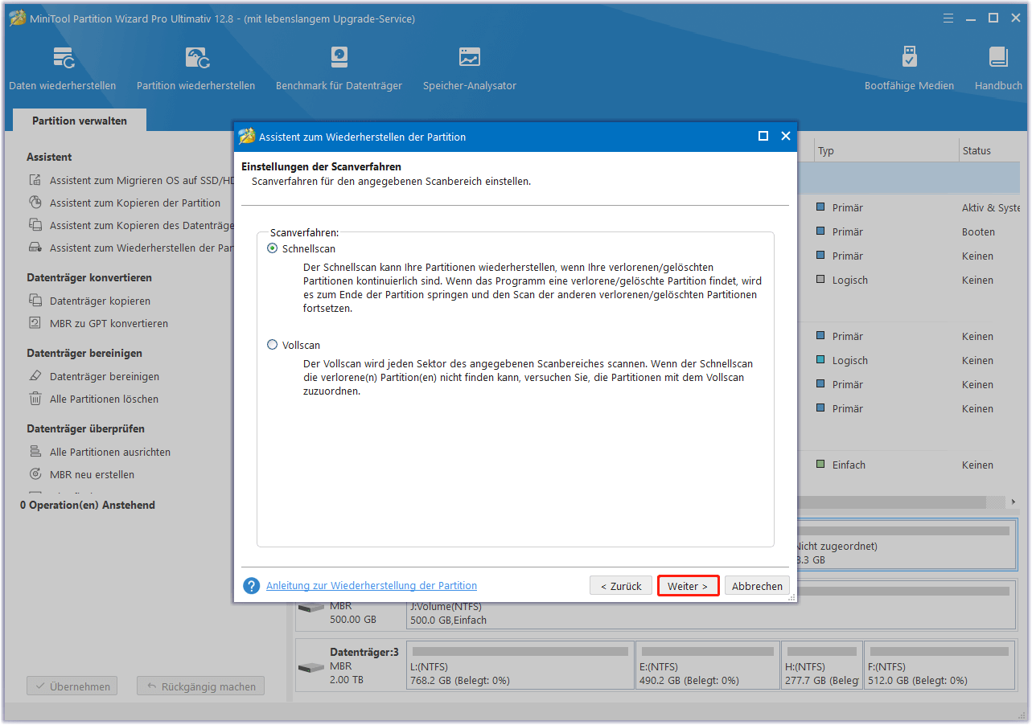Click the dialog help question mark icon

[x=252, y=586]
